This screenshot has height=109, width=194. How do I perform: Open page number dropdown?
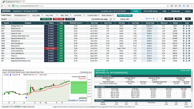click(159, 19)
